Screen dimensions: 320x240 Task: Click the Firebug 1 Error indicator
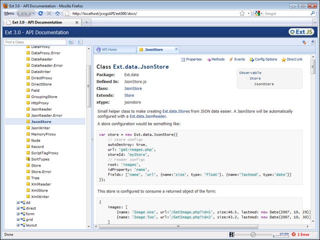point(300,234)
